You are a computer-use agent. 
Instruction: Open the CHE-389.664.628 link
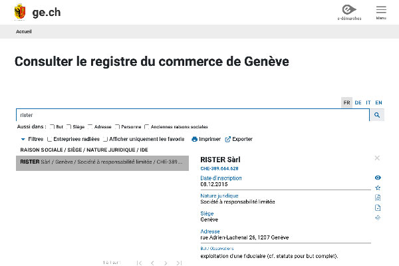coord(219,168)
